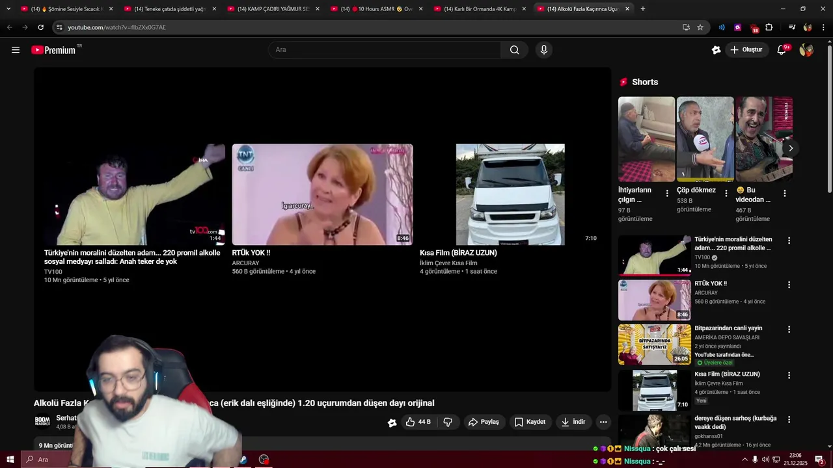Open Steam from the taskbar
The width and height of the screenshot is (833, 468).
pos(243,460)
